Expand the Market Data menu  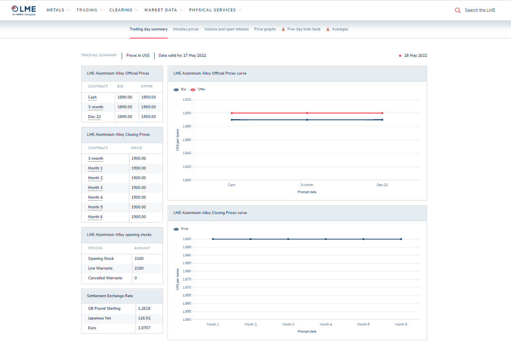[163, 10]
